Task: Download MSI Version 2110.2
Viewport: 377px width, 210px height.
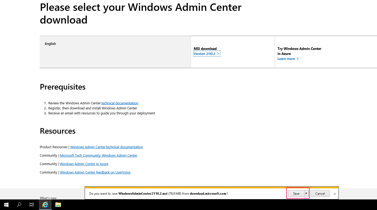Action: click(207, 54)
